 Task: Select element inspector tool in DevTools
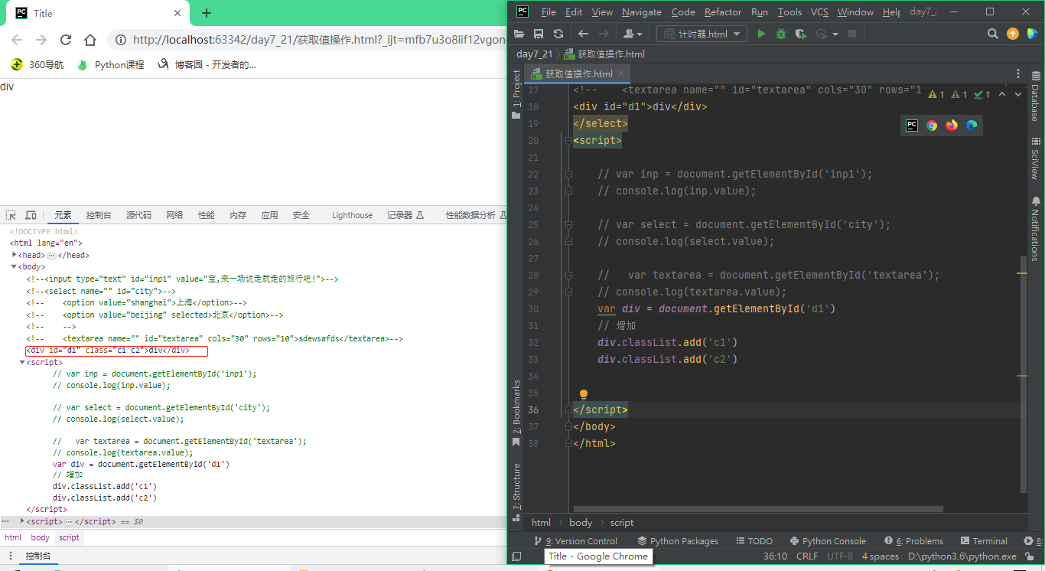(x=11, y=215)
